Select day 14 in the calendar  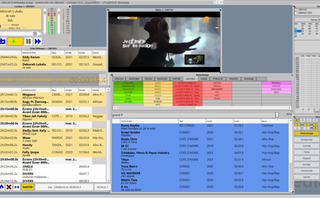click(298, 31)
